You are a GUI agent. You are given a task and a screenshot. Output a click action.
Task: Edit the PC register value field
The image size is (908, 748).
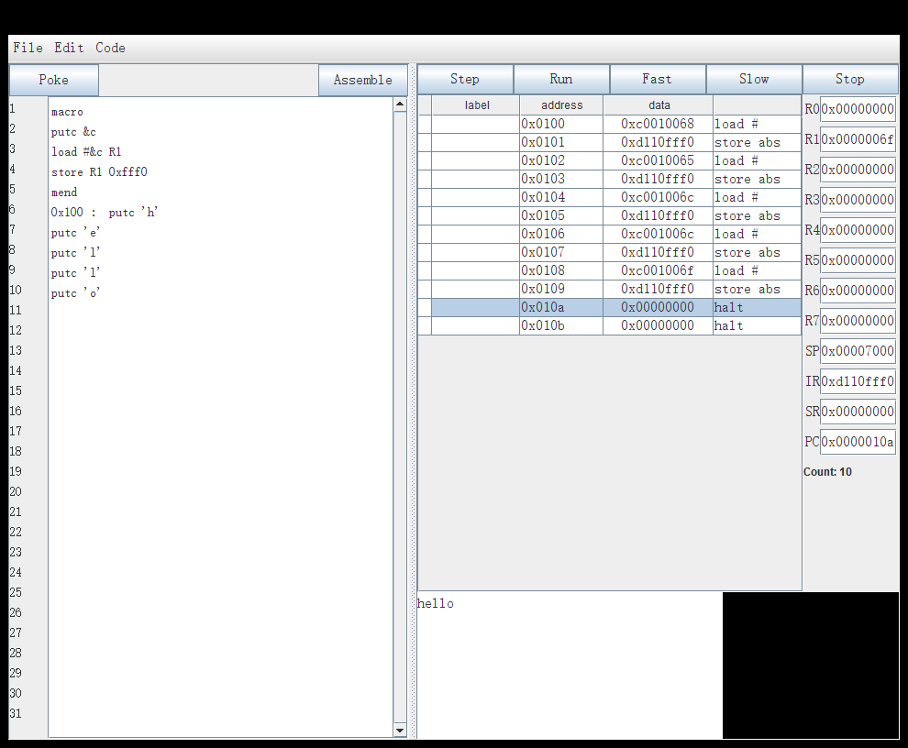pos(858,442)
